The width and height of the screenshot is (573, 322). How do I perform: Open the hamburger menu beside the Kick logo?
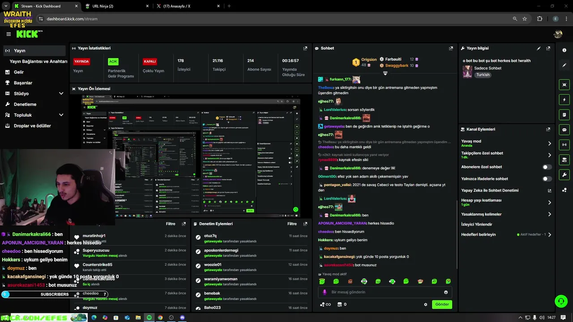[9, 34]
